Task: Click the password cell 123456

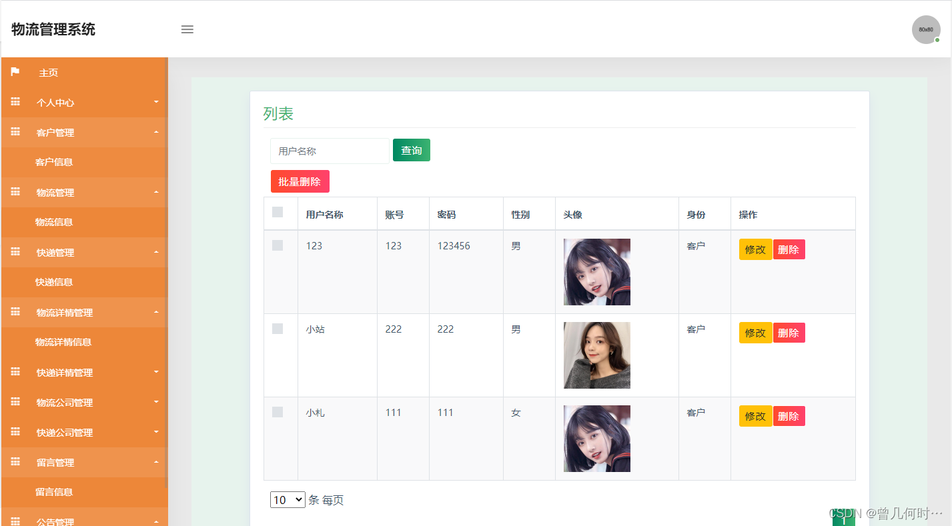Action: (x=454, y=246)
